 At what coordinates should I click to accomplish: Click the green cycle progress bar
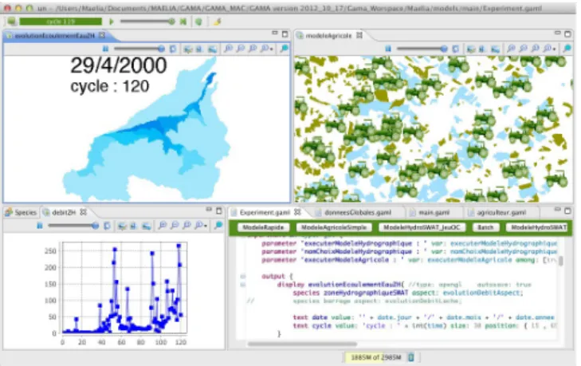(61, 22)
